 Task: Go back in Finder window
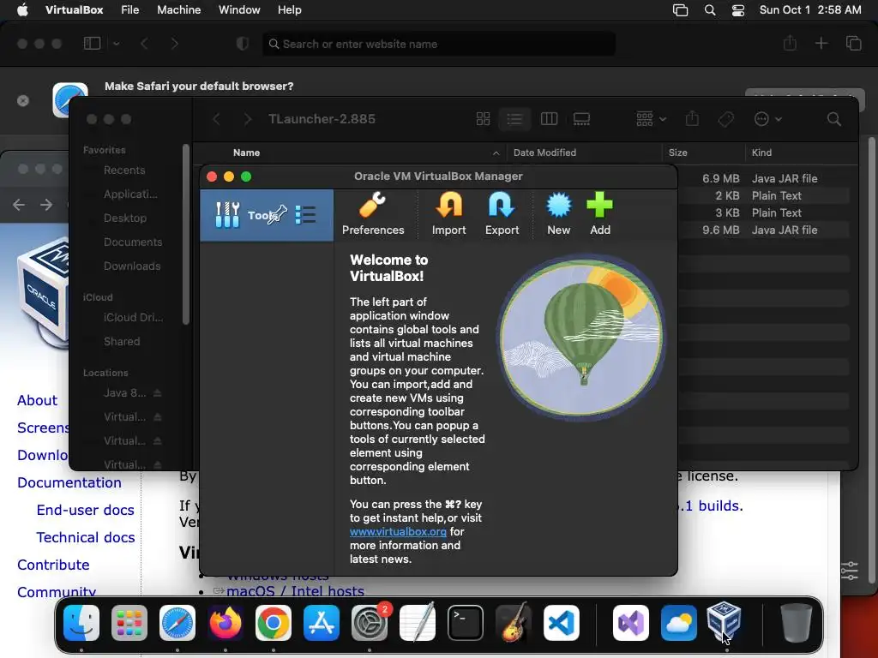tap(217, 118)
